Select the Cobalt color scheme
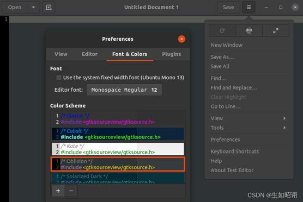 pyautogui.click(x=118, y=134)
